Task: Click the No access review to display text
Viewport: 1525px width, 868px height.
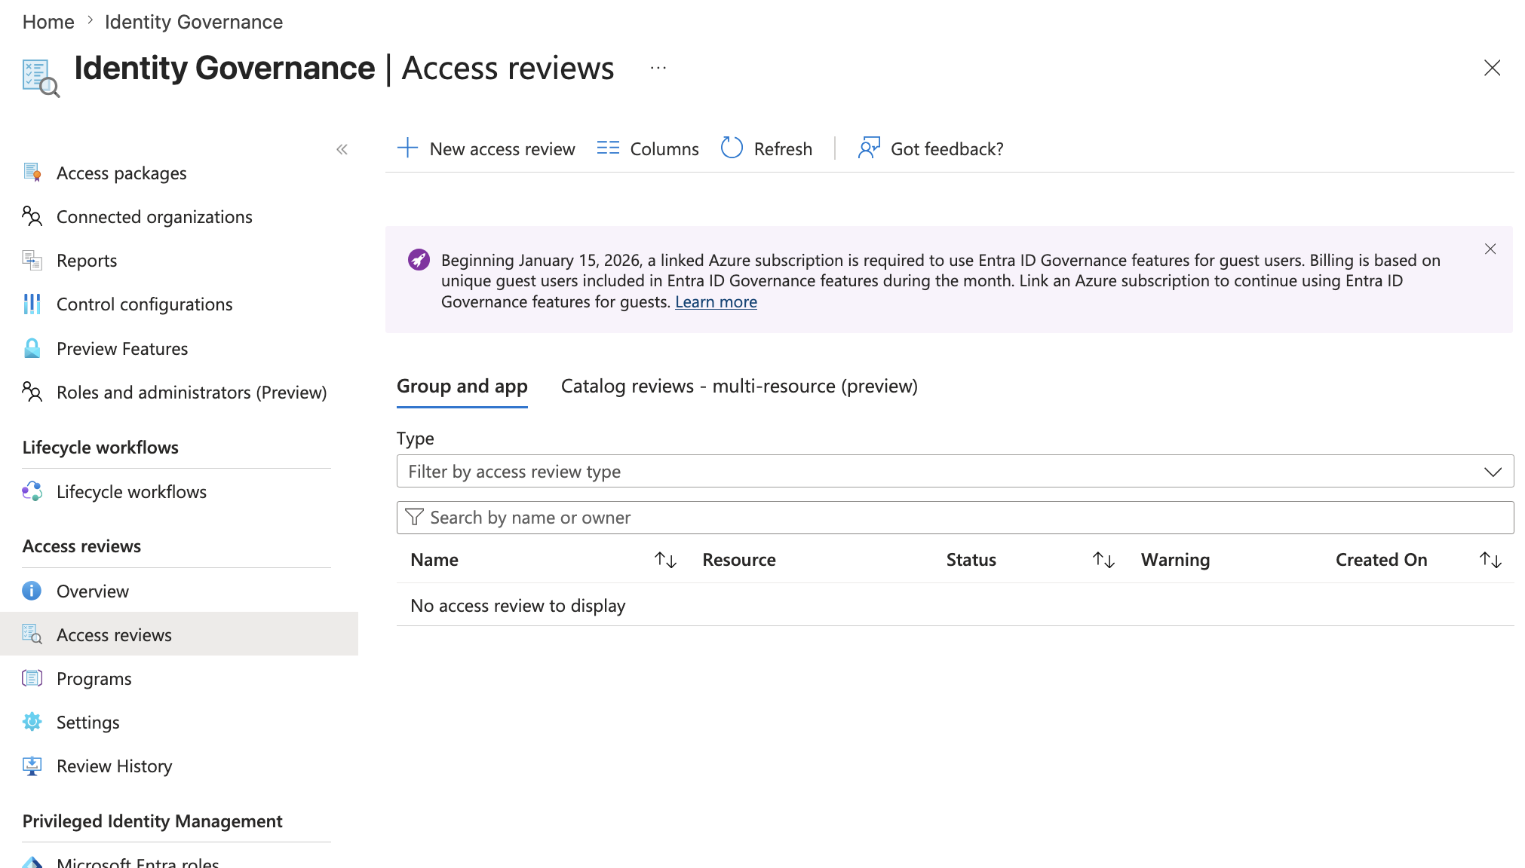Action: (x=518, y=605)
